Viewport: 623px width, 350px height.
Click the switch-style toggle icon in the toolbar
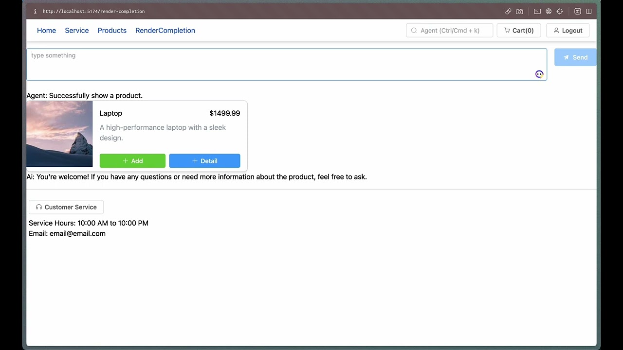577,11
